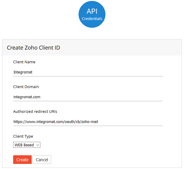
Task: Select the WEB Based option text
Action: 24,145
